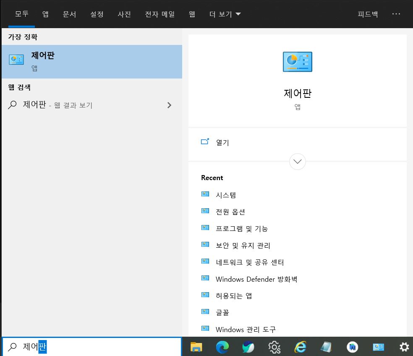The image size is (413, 356).
Task: Expand more actions with the chevron circle
Action: (x=298, y=162)
